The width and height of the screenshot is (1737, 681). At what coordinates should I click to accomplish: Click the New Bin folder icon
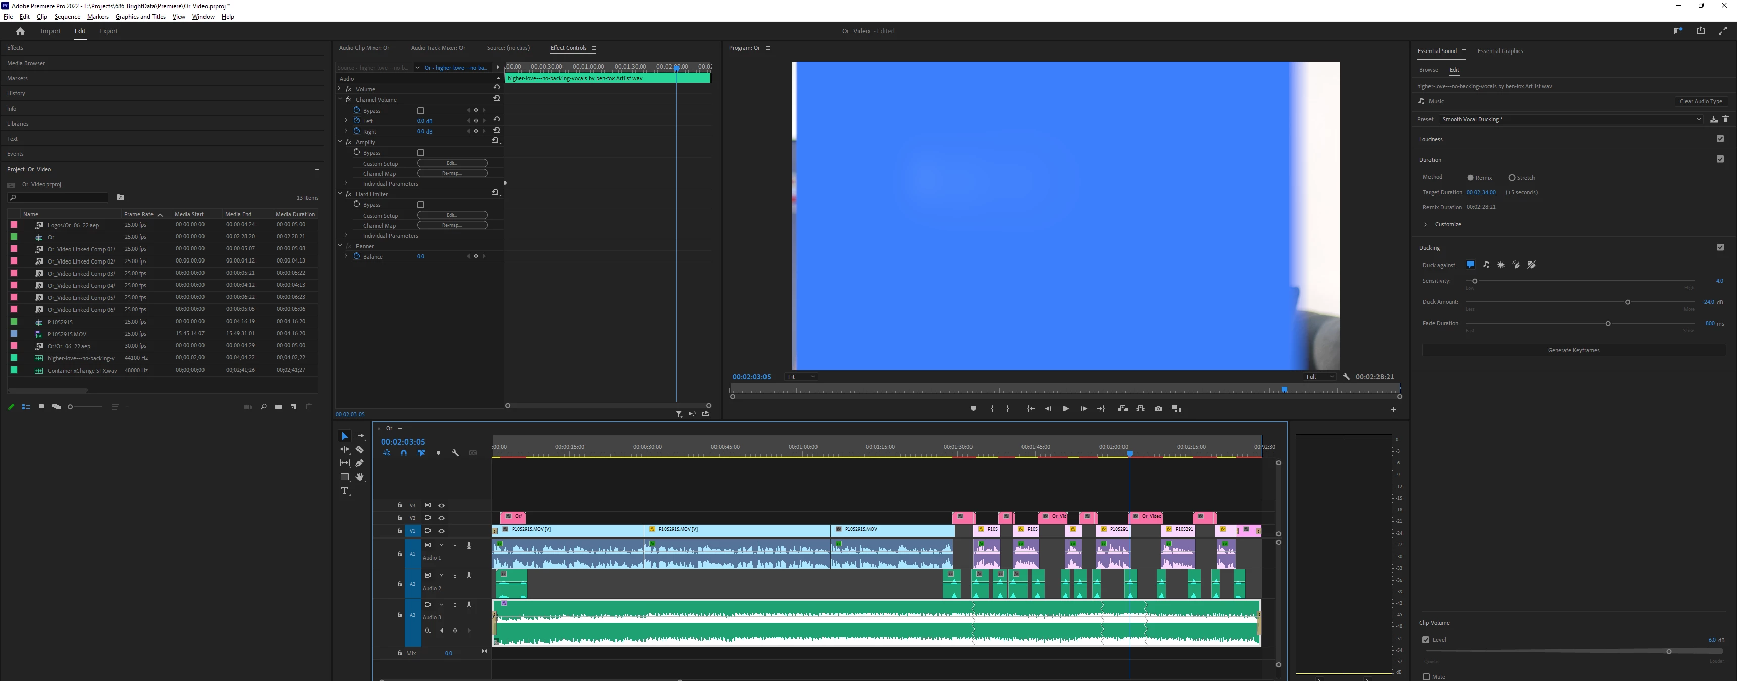(x=278, y=406)
